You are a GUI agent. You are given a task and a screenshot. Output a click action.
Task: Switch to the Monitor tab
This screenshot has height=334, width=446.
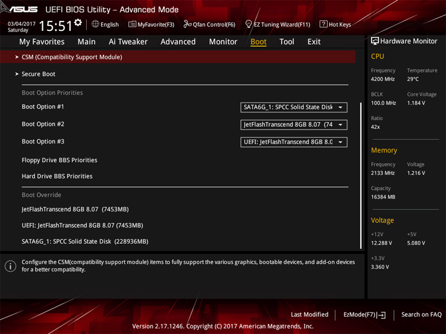223,42
